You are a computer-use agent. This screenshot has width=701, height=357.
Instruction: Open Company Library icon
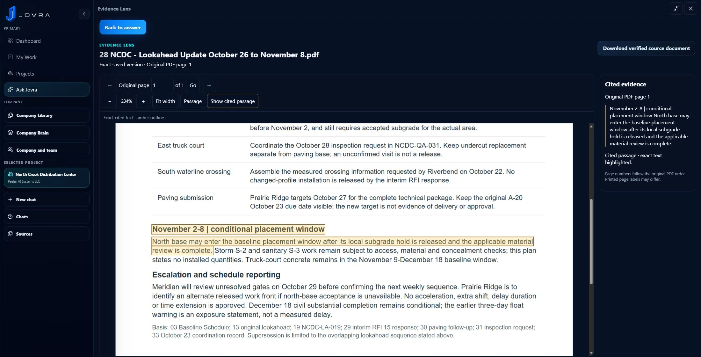[10, 115]
